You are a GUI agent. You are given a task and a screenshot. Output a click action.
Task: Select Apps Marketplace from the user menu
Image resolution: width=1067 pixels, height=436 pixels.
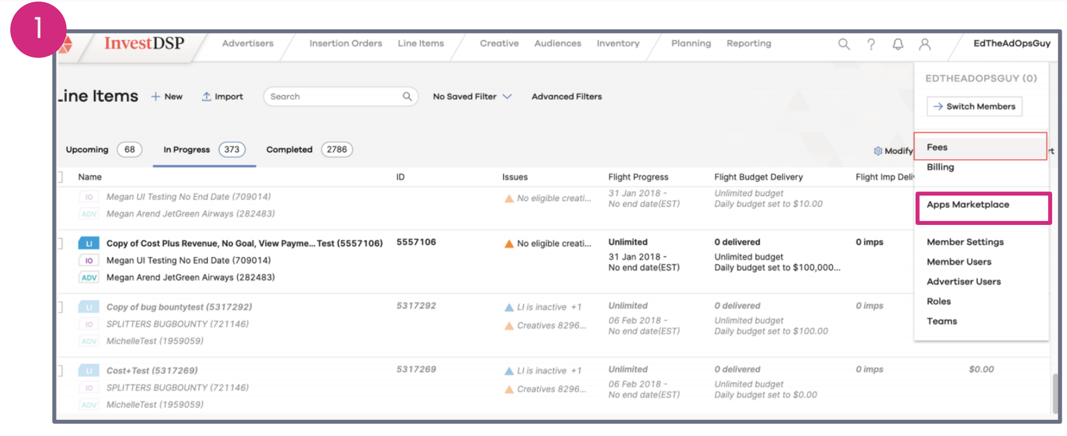click(x=967, y=205)
